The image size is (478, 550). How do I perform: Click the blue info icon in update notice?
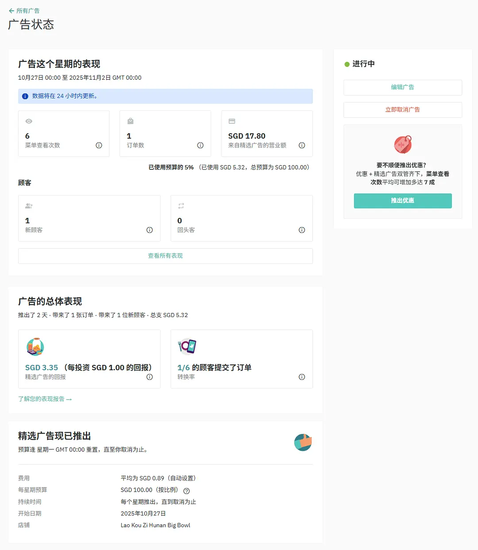tap(25, 96)
